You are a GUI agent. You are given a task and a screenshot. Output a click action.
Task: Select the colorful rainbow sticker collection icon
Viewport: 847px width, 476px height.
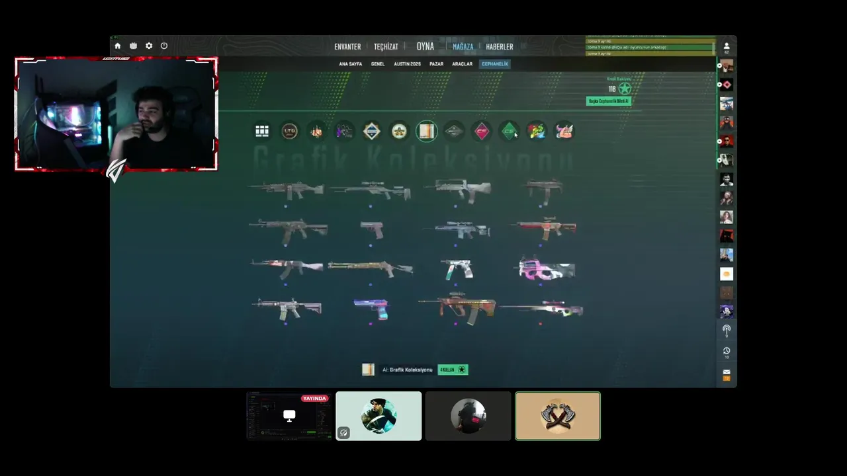point(537,131)
